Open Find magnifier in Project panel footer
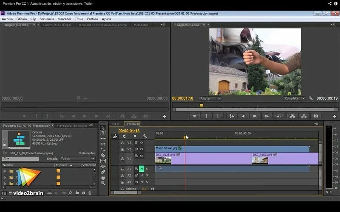The image size is (340, 212). click(70, 193)
